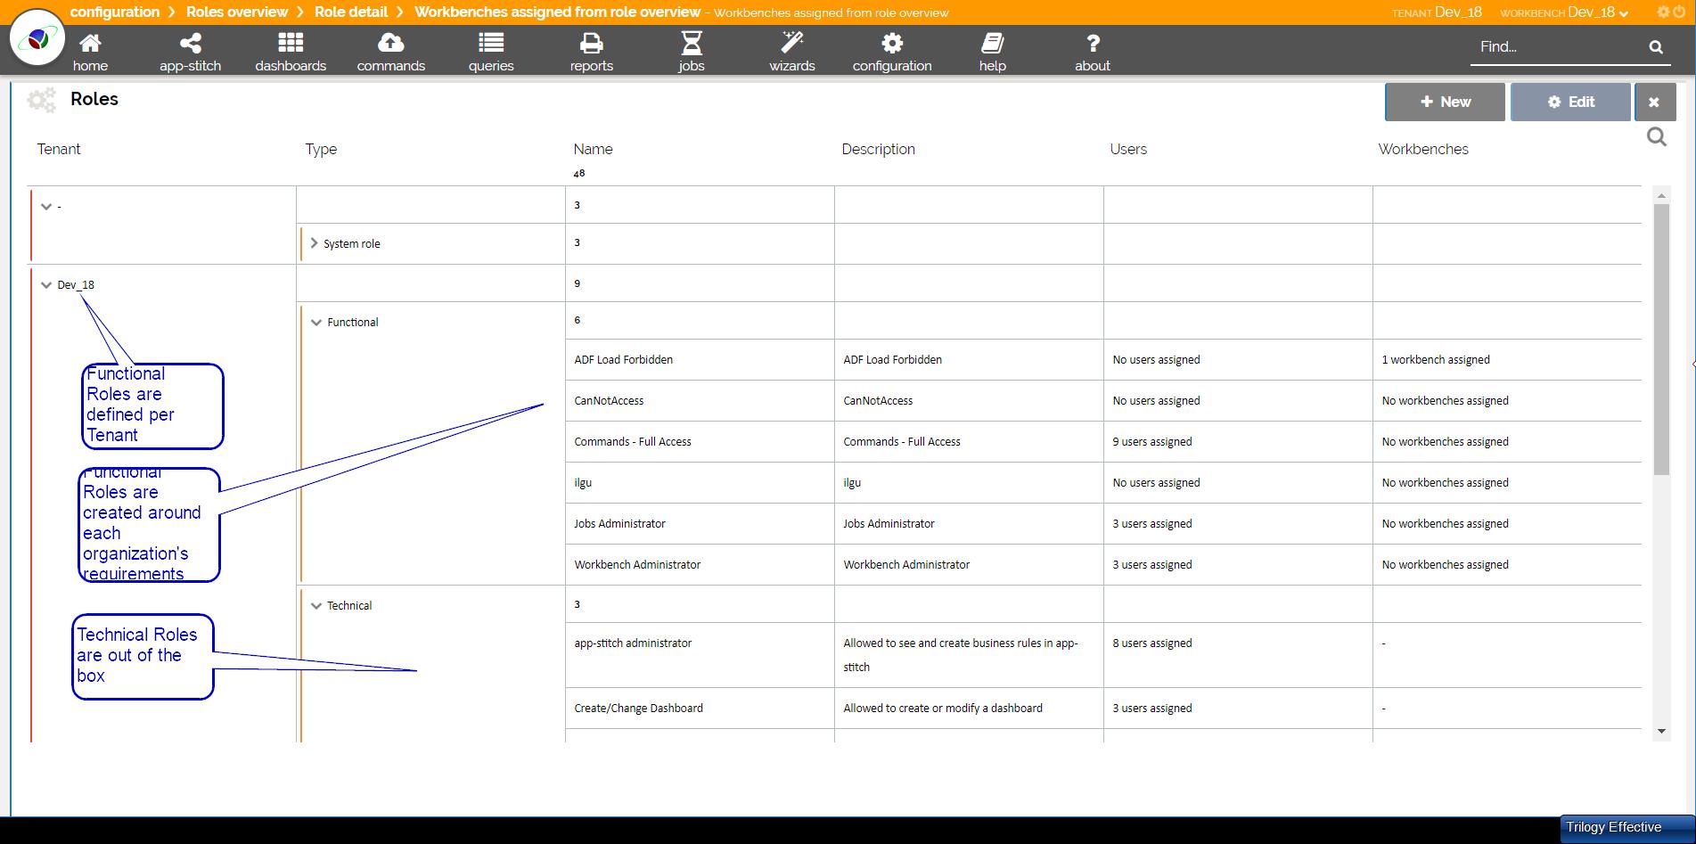The width and height of the screenshot is (1696, 844).
Task: Open the dashboards grid icon
Action: pyautogui.click(x=291, y=43)
